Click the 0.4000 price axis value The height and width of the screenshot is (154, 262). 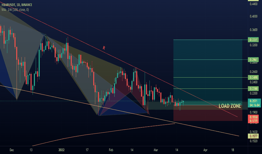click(254, 16)
